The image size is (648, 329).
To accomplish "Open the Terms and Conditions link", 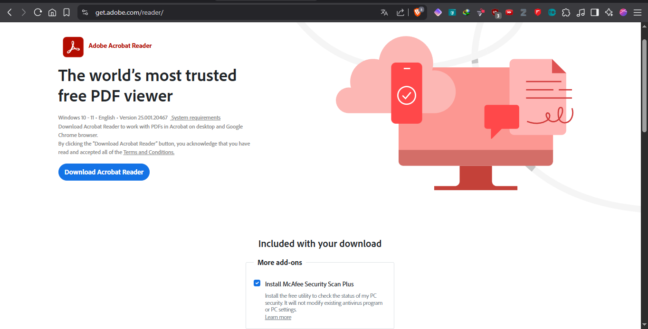I will point(149,152).
